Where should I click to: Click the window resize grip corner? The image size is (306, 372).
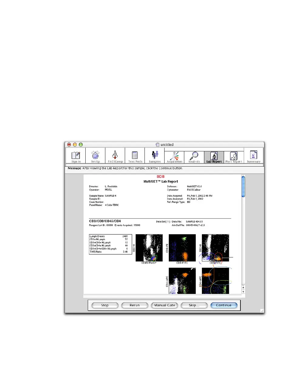[x=262, y=311]
